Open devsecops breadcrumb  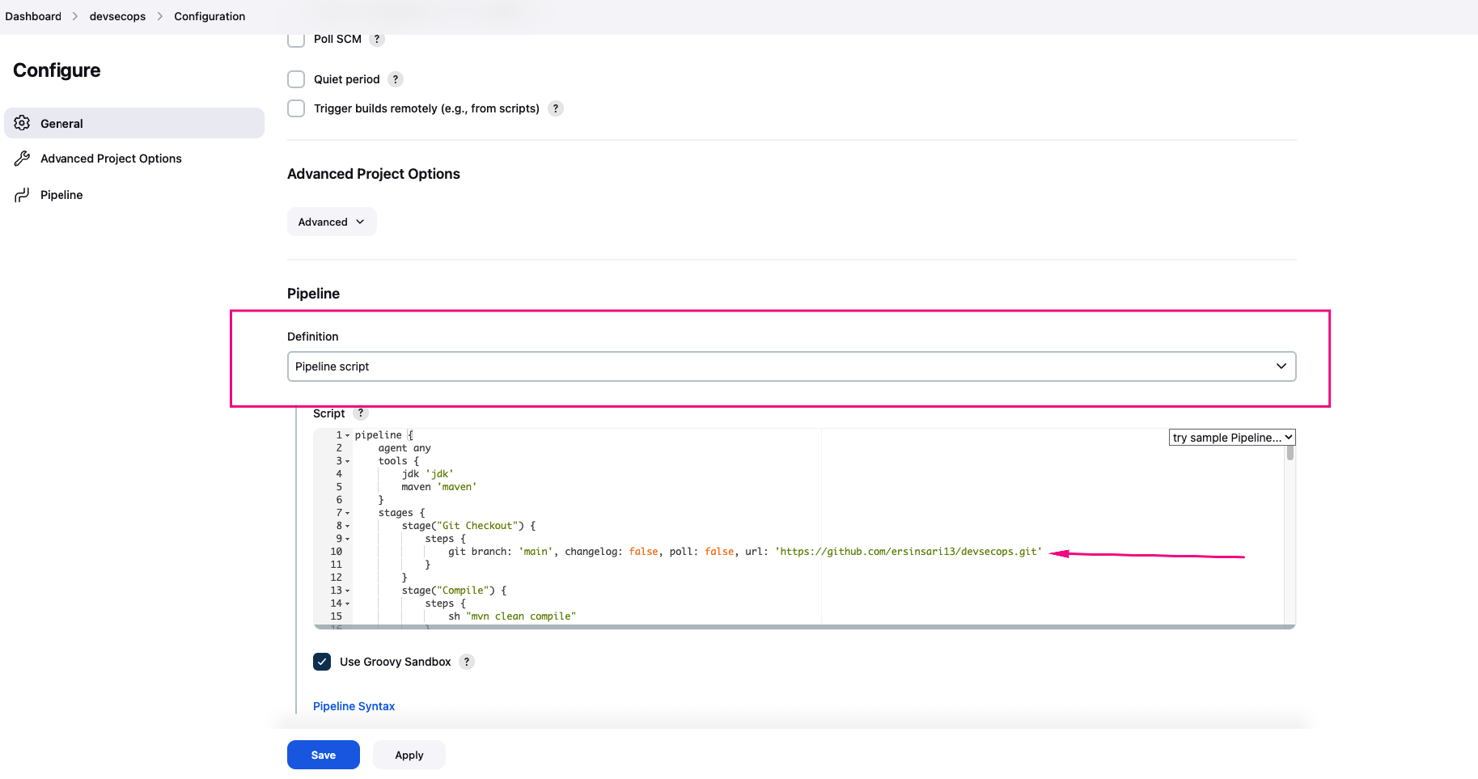click(x=118, y=16)
